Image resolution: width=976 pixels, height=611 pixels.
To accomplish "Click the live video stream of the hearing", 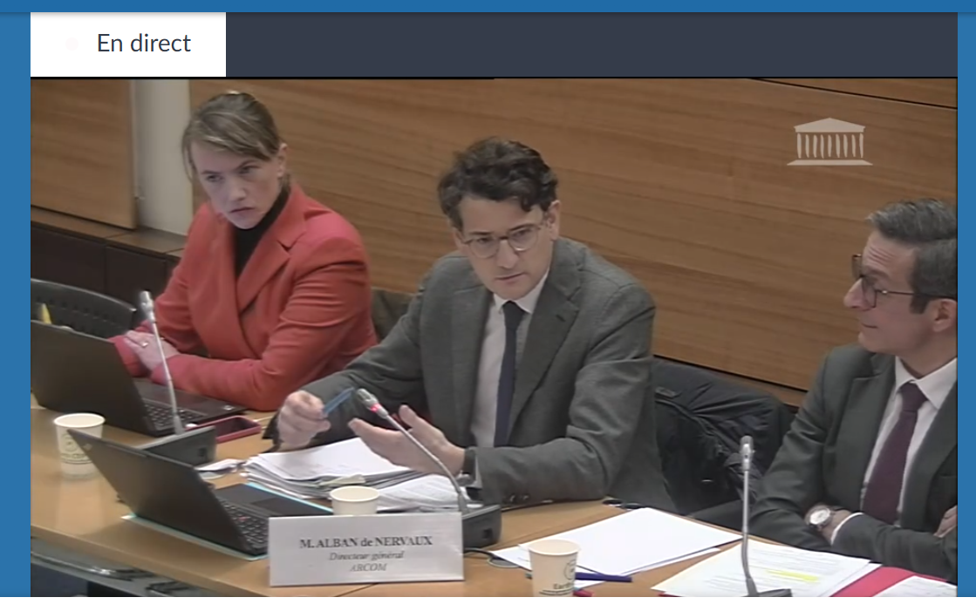I will tap(494, 337).
